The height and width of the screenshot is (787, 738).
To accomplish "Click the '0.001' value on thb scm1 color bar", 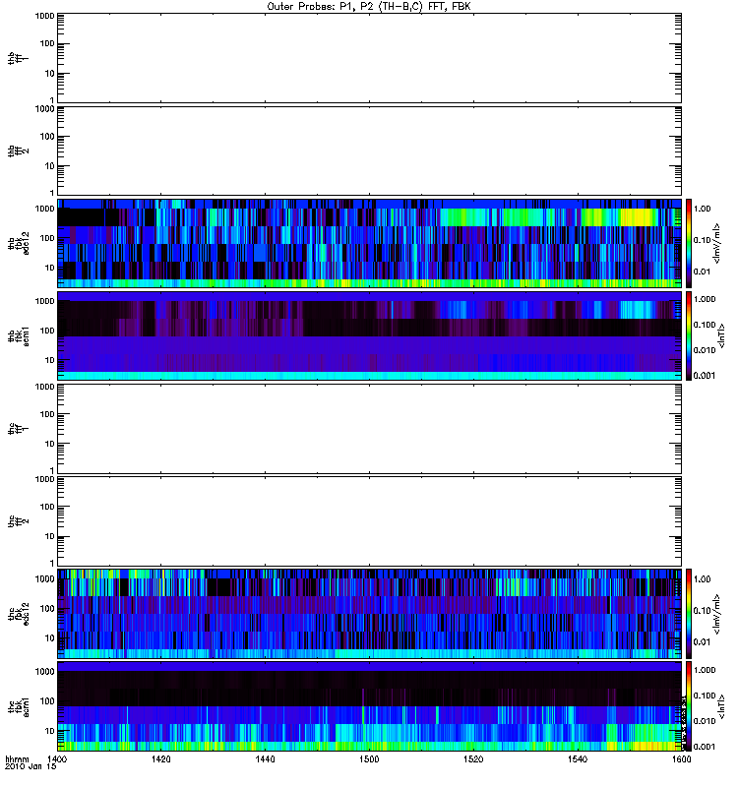I will (705, 376).
